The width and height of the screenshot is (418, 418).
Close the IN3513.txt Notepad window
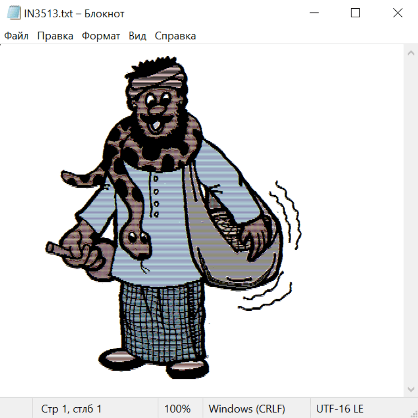click(x=398, y=13)
